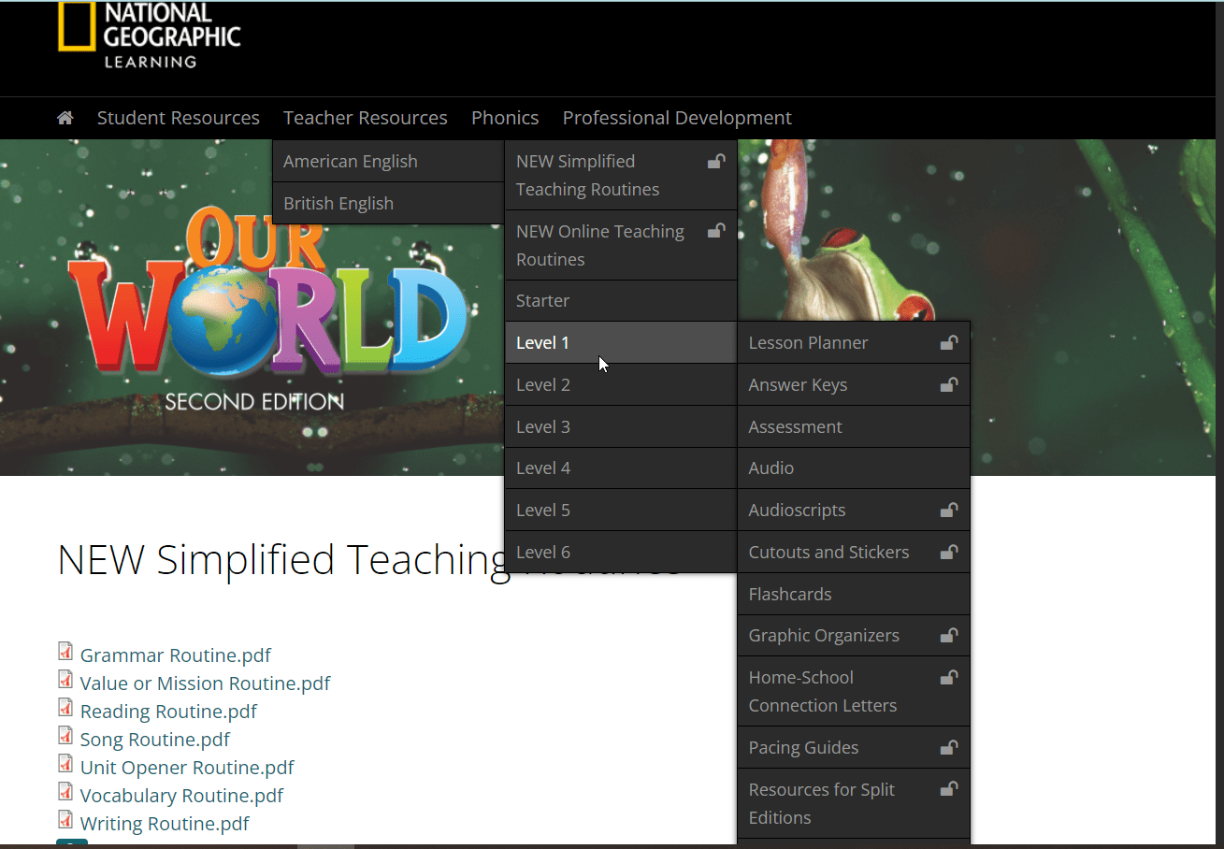Click lock icon beside NEW Online Teaching Routines
Image resolution: width=1224 pixels, height=849 pixels.
(716, 231)
